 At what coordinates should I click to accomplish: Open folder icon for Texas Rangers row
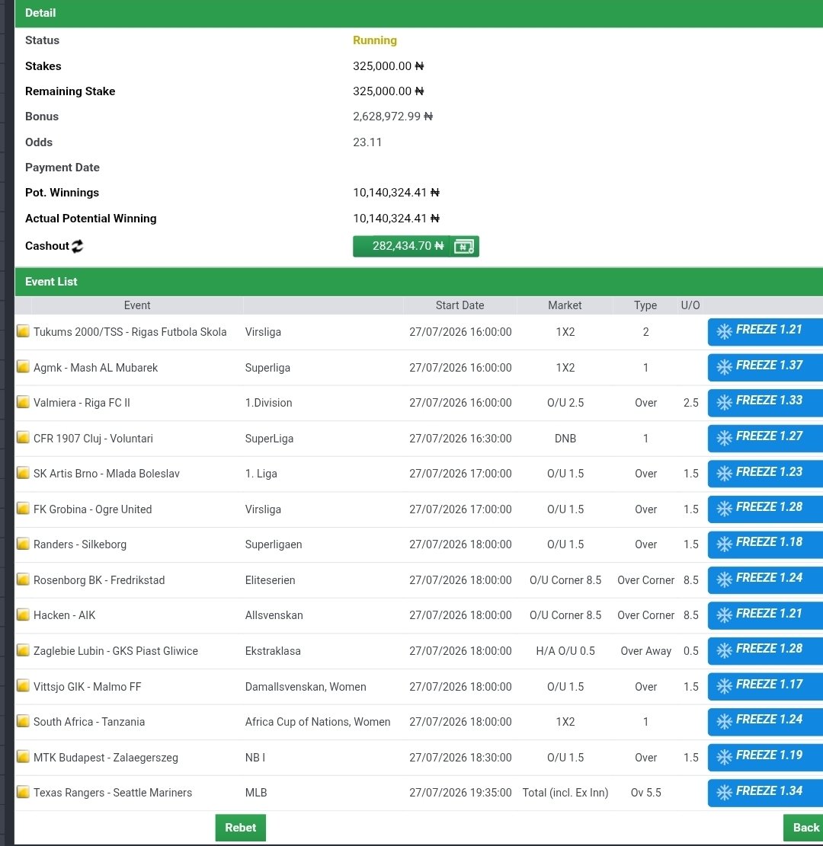point(23,792)
